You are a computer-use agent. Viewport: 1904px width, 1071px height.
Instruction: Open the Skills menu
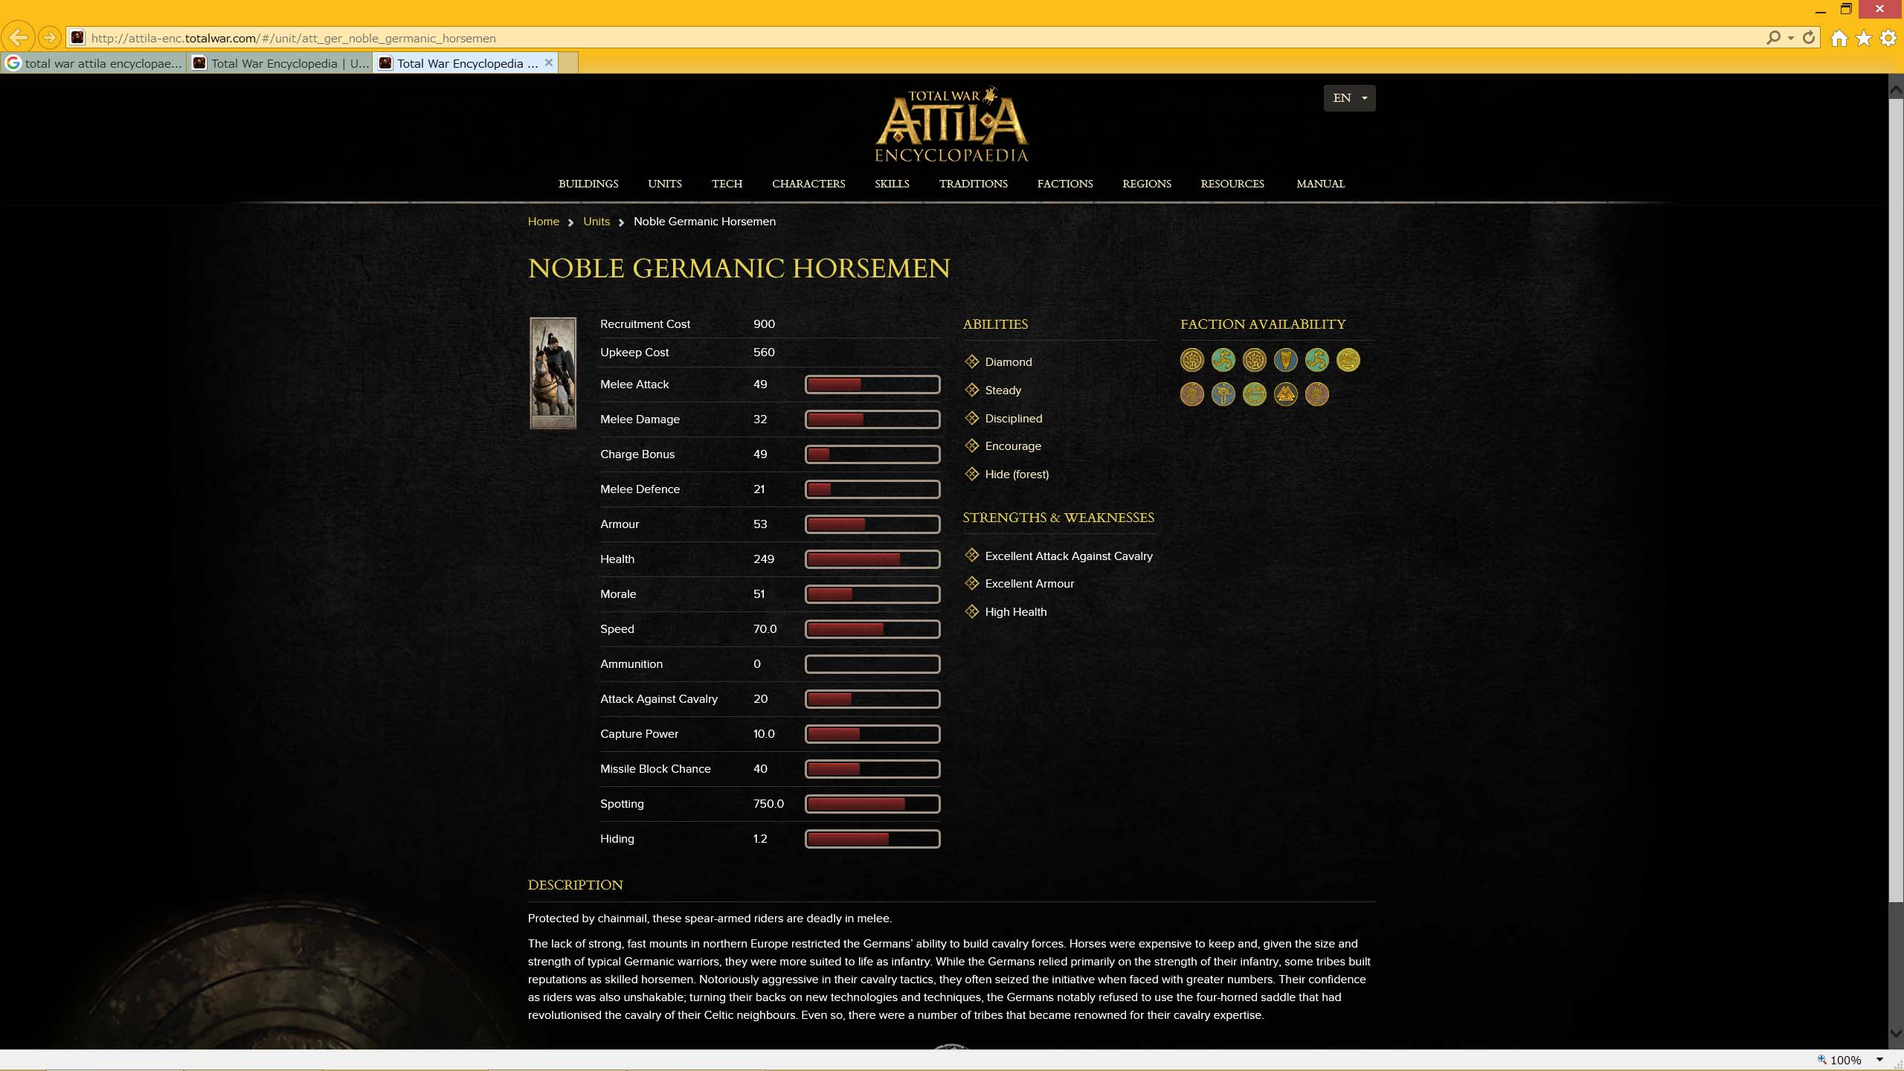(x=892, y=184)
